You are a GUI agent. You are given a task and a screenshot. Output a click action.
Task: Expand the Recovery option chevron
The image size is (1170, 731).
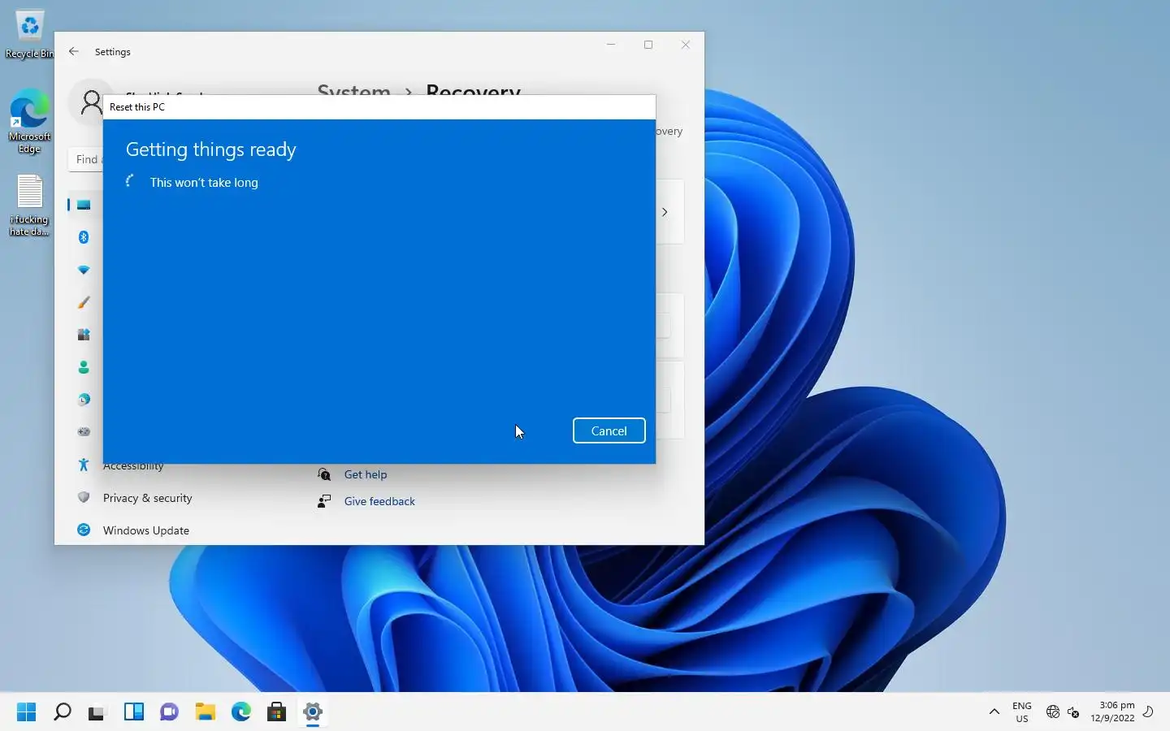point(665,212)
